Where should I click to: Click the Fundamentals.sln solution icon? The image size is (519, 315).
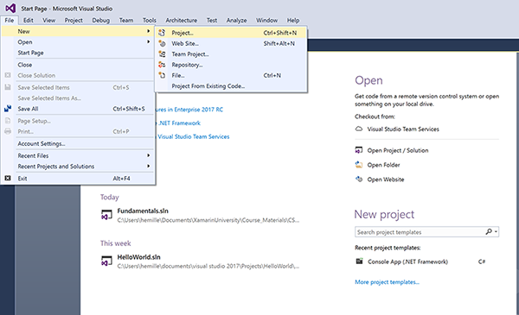(106, 215)
